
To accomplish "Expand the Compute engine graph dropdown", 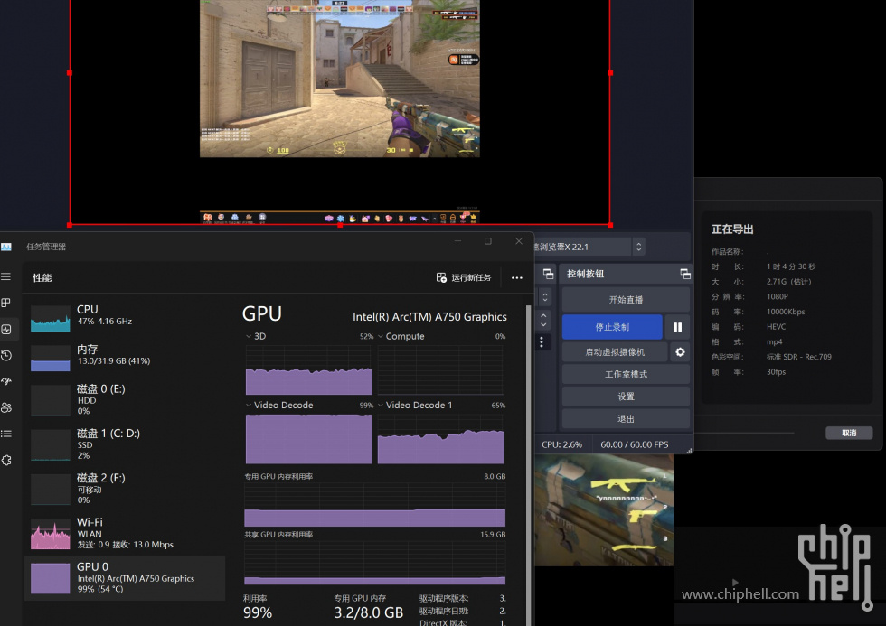I will [381, 336].
